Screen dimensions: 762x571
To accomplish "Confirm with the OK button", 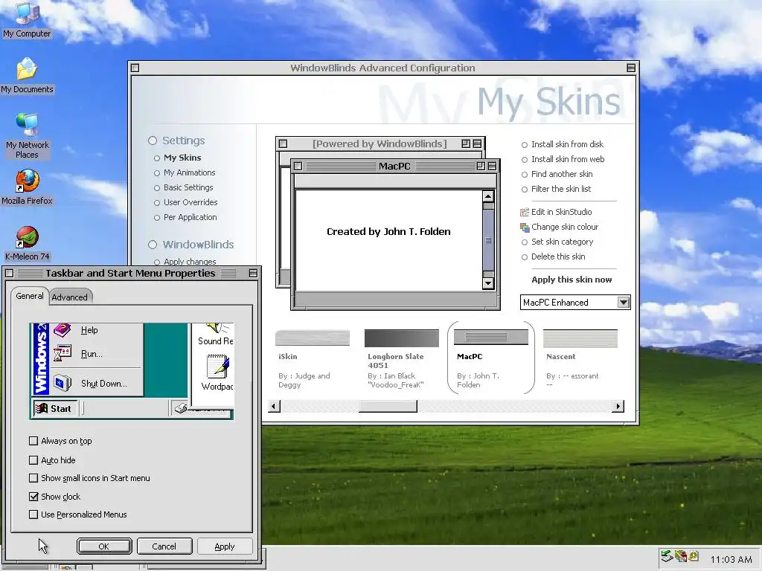I will pyautogui.click(x=104, y=546).
